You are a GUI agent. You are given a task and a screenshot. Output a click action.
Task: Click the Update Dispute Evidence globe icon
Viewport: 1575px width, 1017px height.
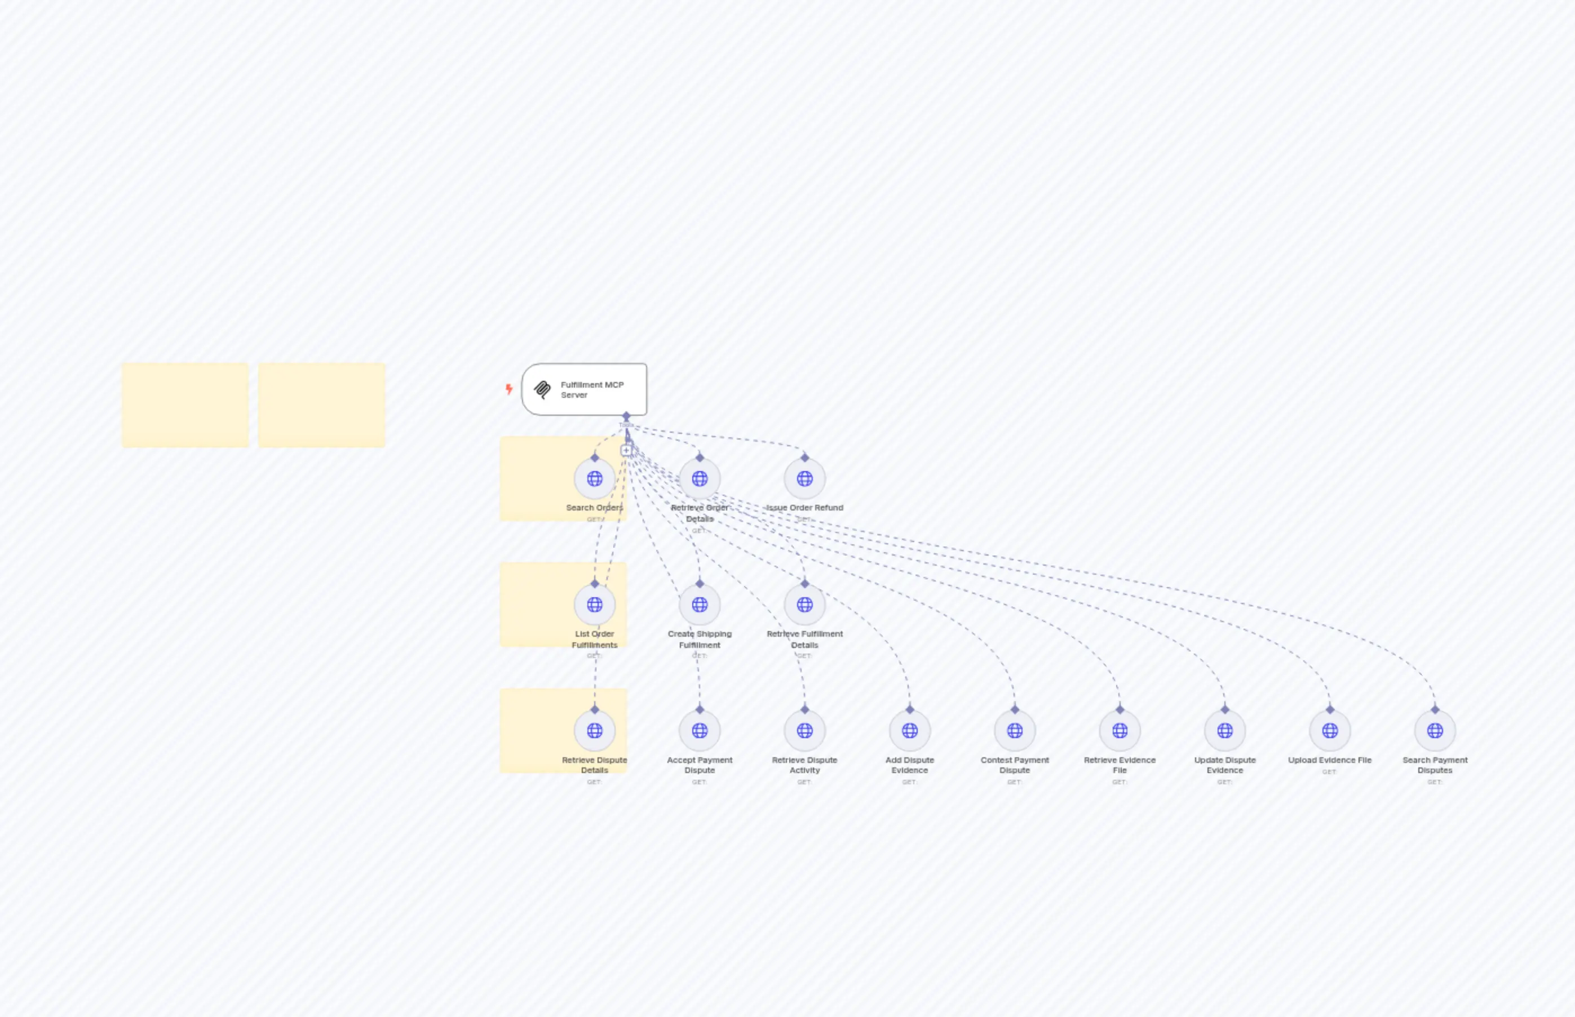coord(1225,730)
